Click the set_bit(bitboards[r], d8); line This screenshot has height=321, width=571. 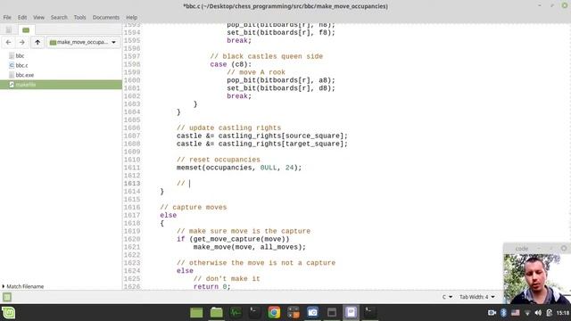coord(281,88)
